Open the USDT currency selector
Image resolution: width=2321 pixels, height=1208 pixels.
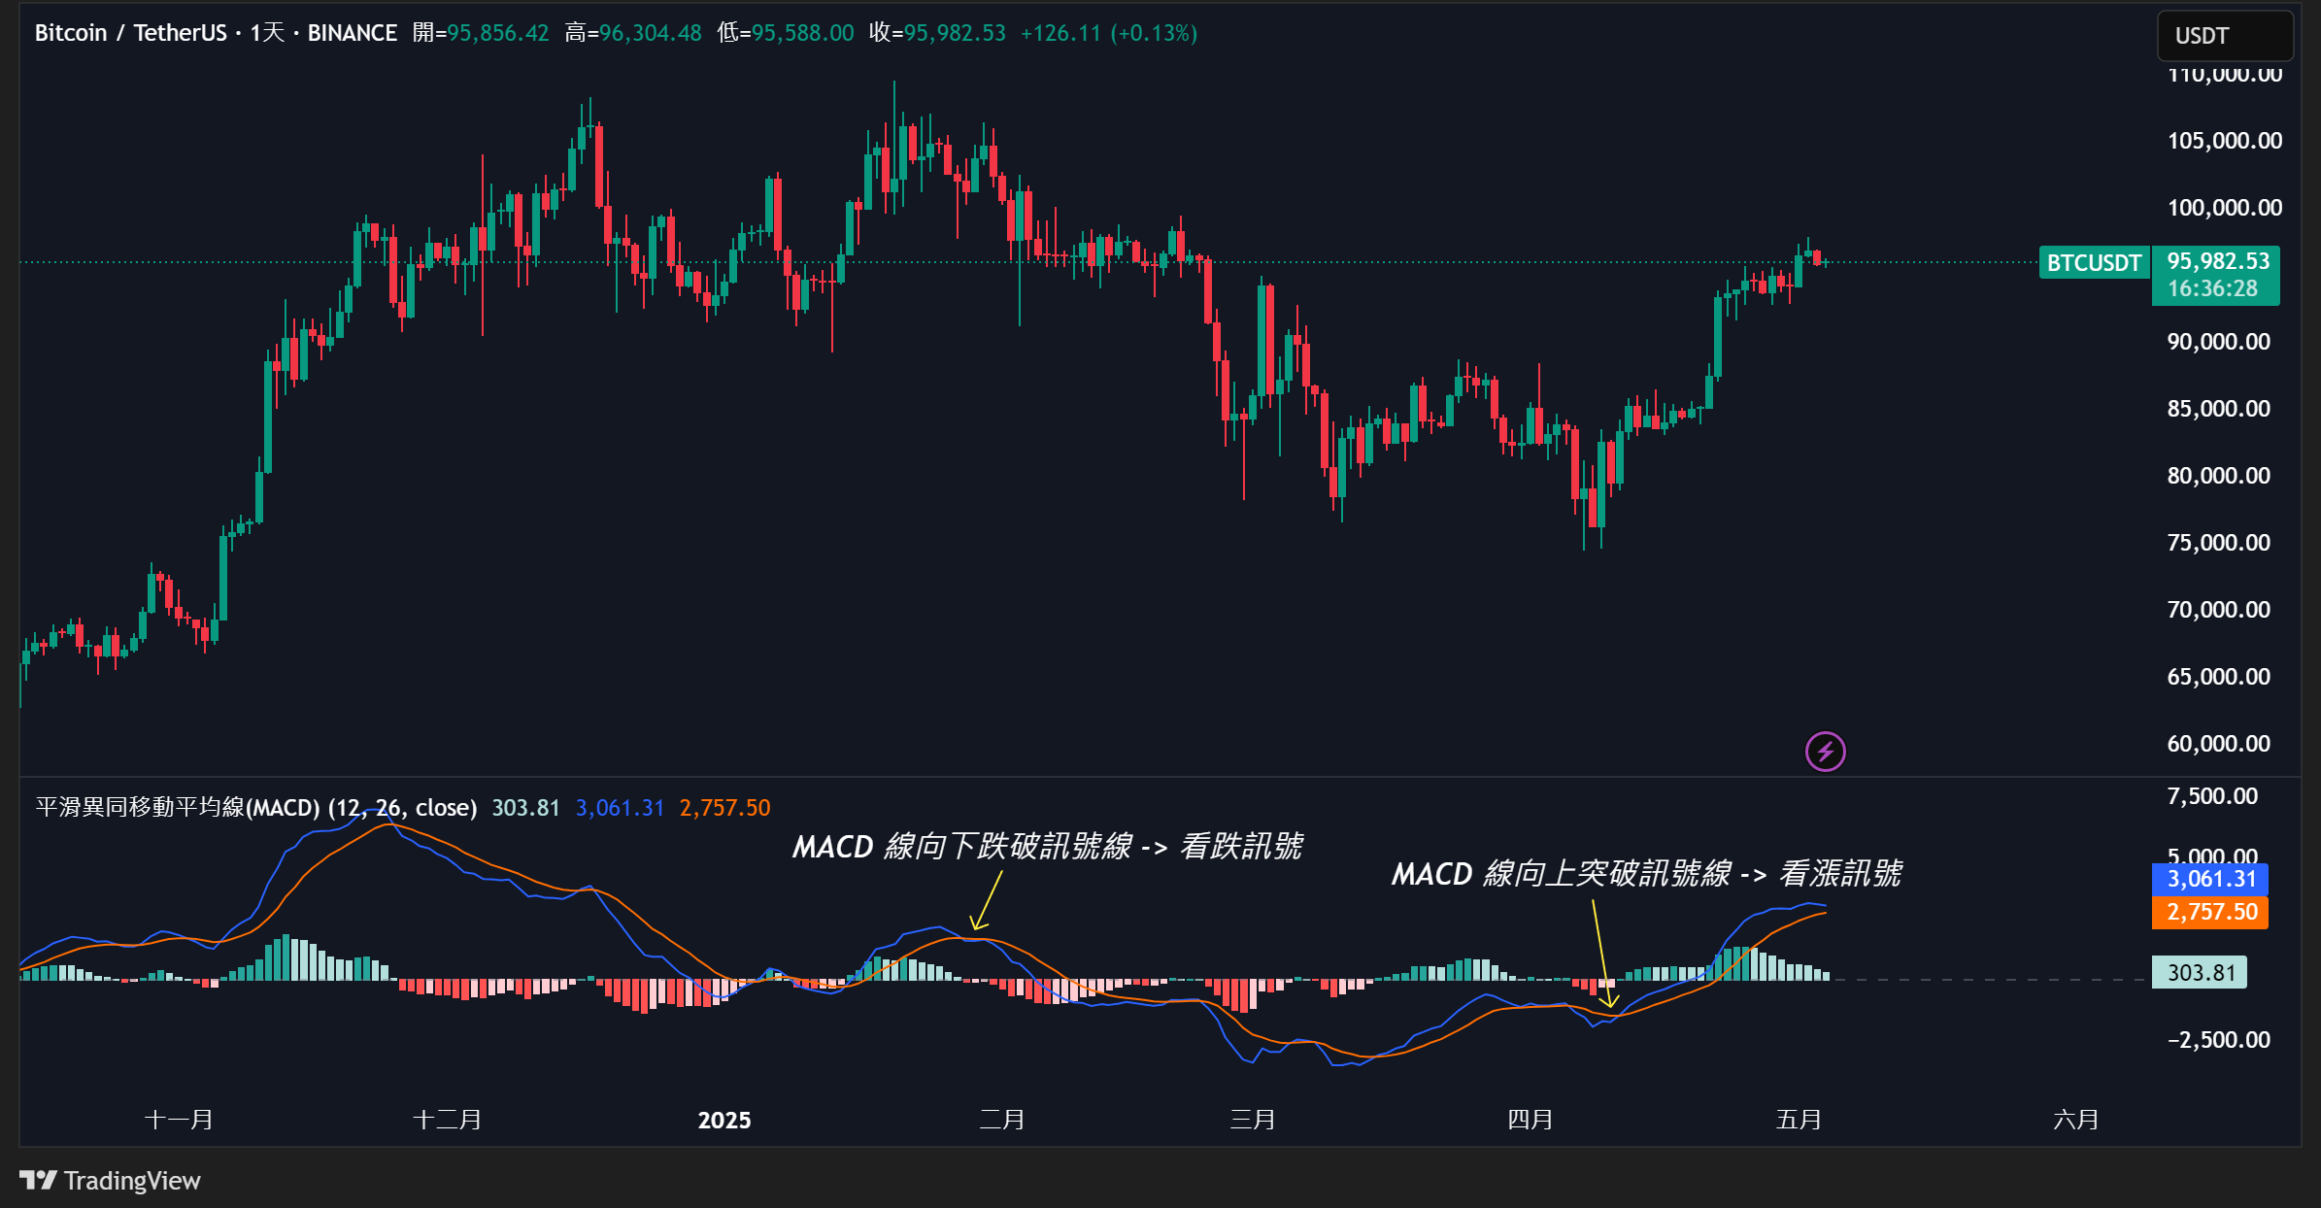point(2225,36)
